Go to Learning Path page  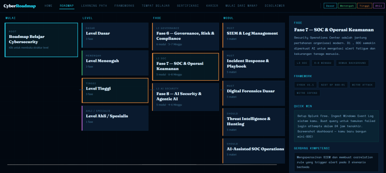click(x=94, y=6)
